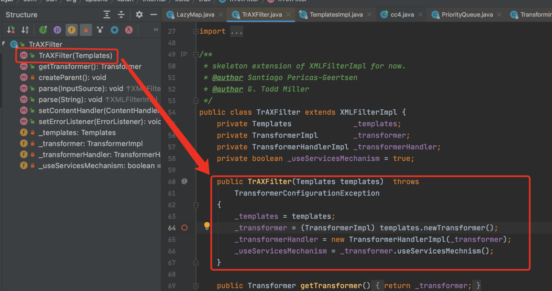
Task: Switch to cc4.java tab
Action: (x=402, y=15)
